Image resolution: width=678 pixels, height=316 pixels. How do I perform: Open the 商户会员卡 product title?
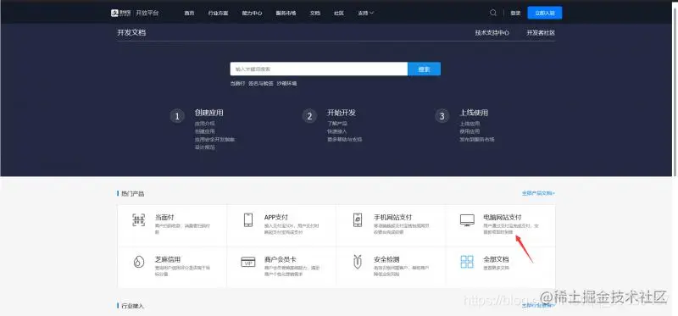point(281,259)
